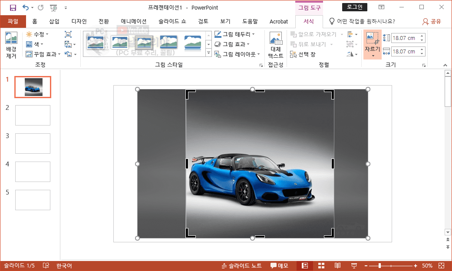Open Reading View from status bar
Image resolution: width=452 pixels, height=271 pixels.
(x=337, y=265)
